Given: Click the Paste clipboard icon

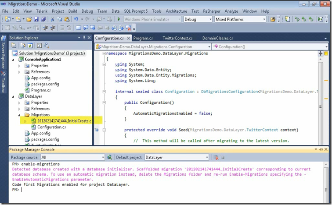Looking at the screenshot, I should click(x=67, y=19).
